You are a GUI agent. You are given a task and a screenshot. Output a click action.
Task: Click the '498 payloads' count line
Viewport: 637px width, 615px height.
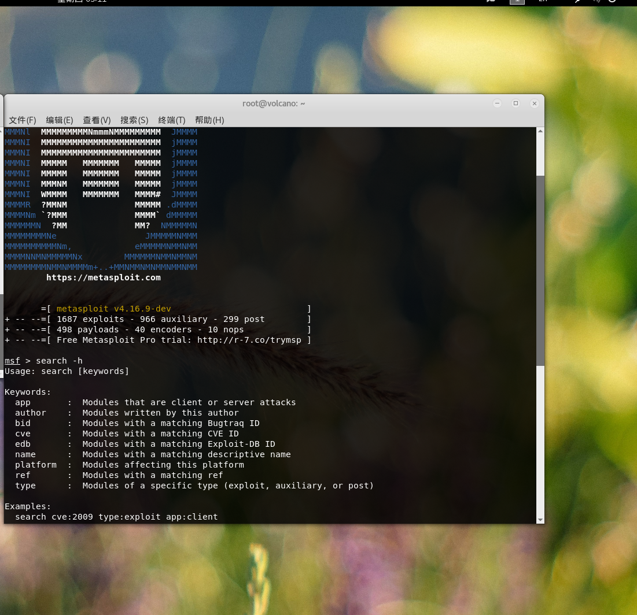pos(158,329)
